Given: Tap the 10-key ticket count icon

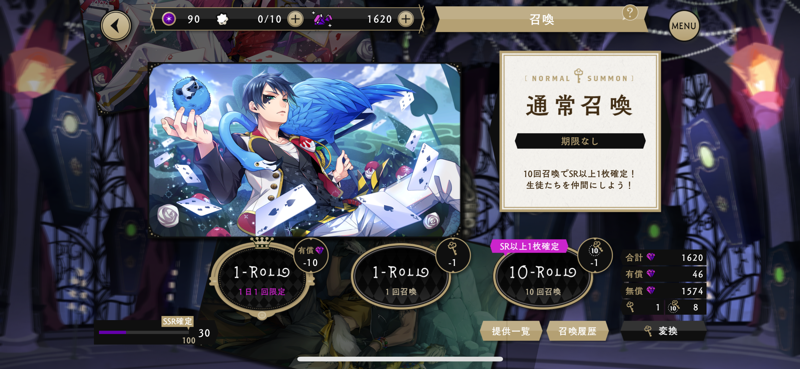Looking at the screenshot, I should (673, 307).
